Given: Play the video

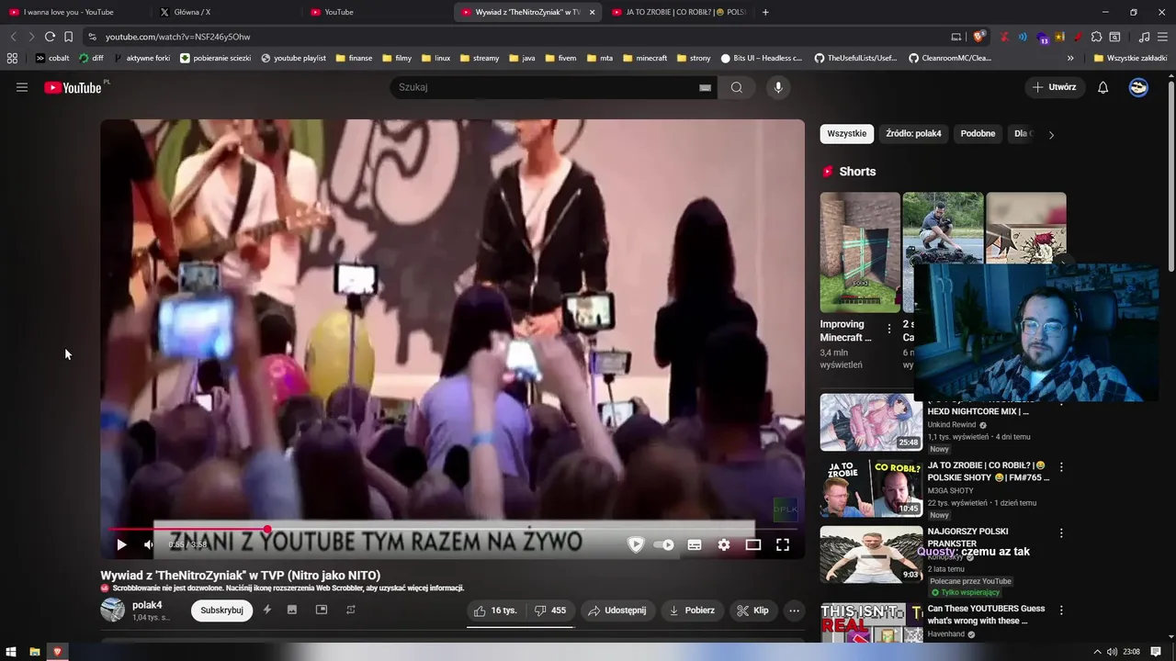Looking at the screenshot, I should point(121,544).
